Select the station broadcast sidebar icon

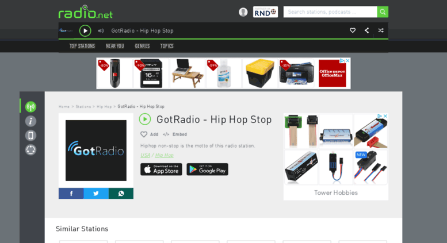[30, 107]
